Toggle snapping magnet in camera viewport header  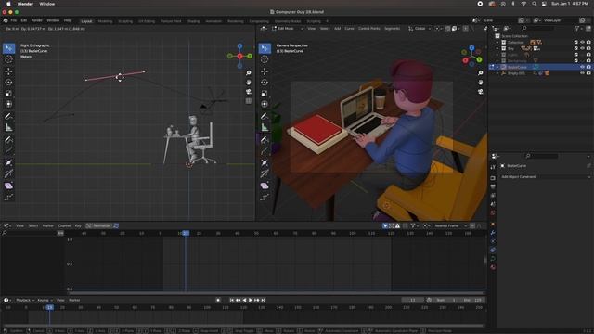click(448, 29)
